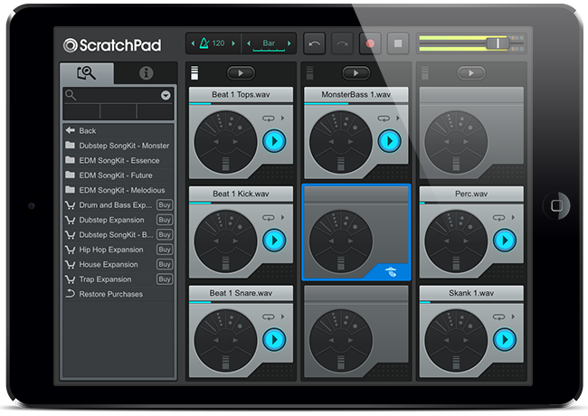Play the first column of pads
Viewport: 588px width, 416px height.
coord(241,73)
